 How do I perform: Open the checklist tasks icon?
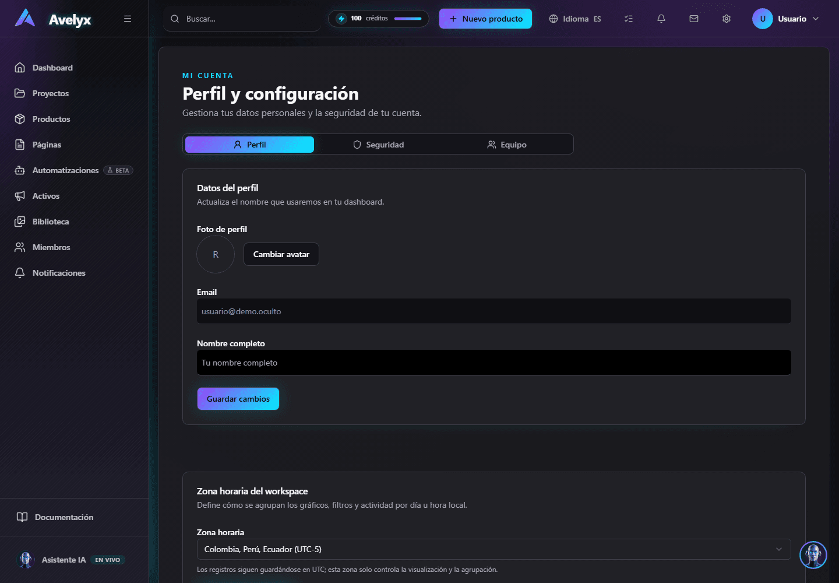pyautogui.click(x=629, y=19)
